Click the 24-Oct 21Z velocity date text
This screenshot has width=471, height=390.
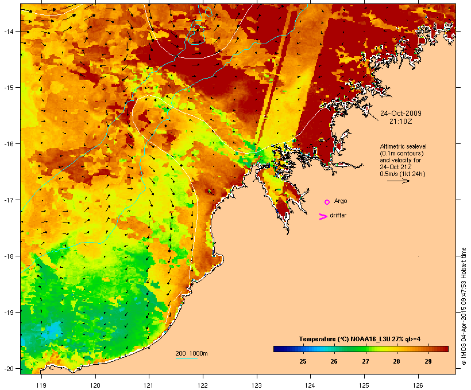click(x=396, y=167)
